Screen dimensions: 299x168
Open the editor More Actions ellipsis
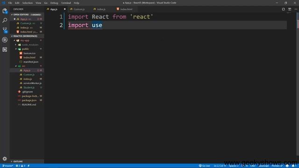[x=296, y=9]
